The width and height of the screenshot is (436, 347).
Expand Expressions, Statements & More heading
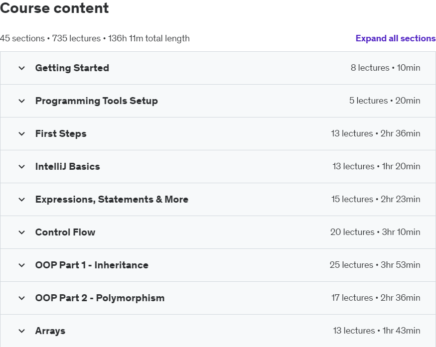click(x=112, y=200)
